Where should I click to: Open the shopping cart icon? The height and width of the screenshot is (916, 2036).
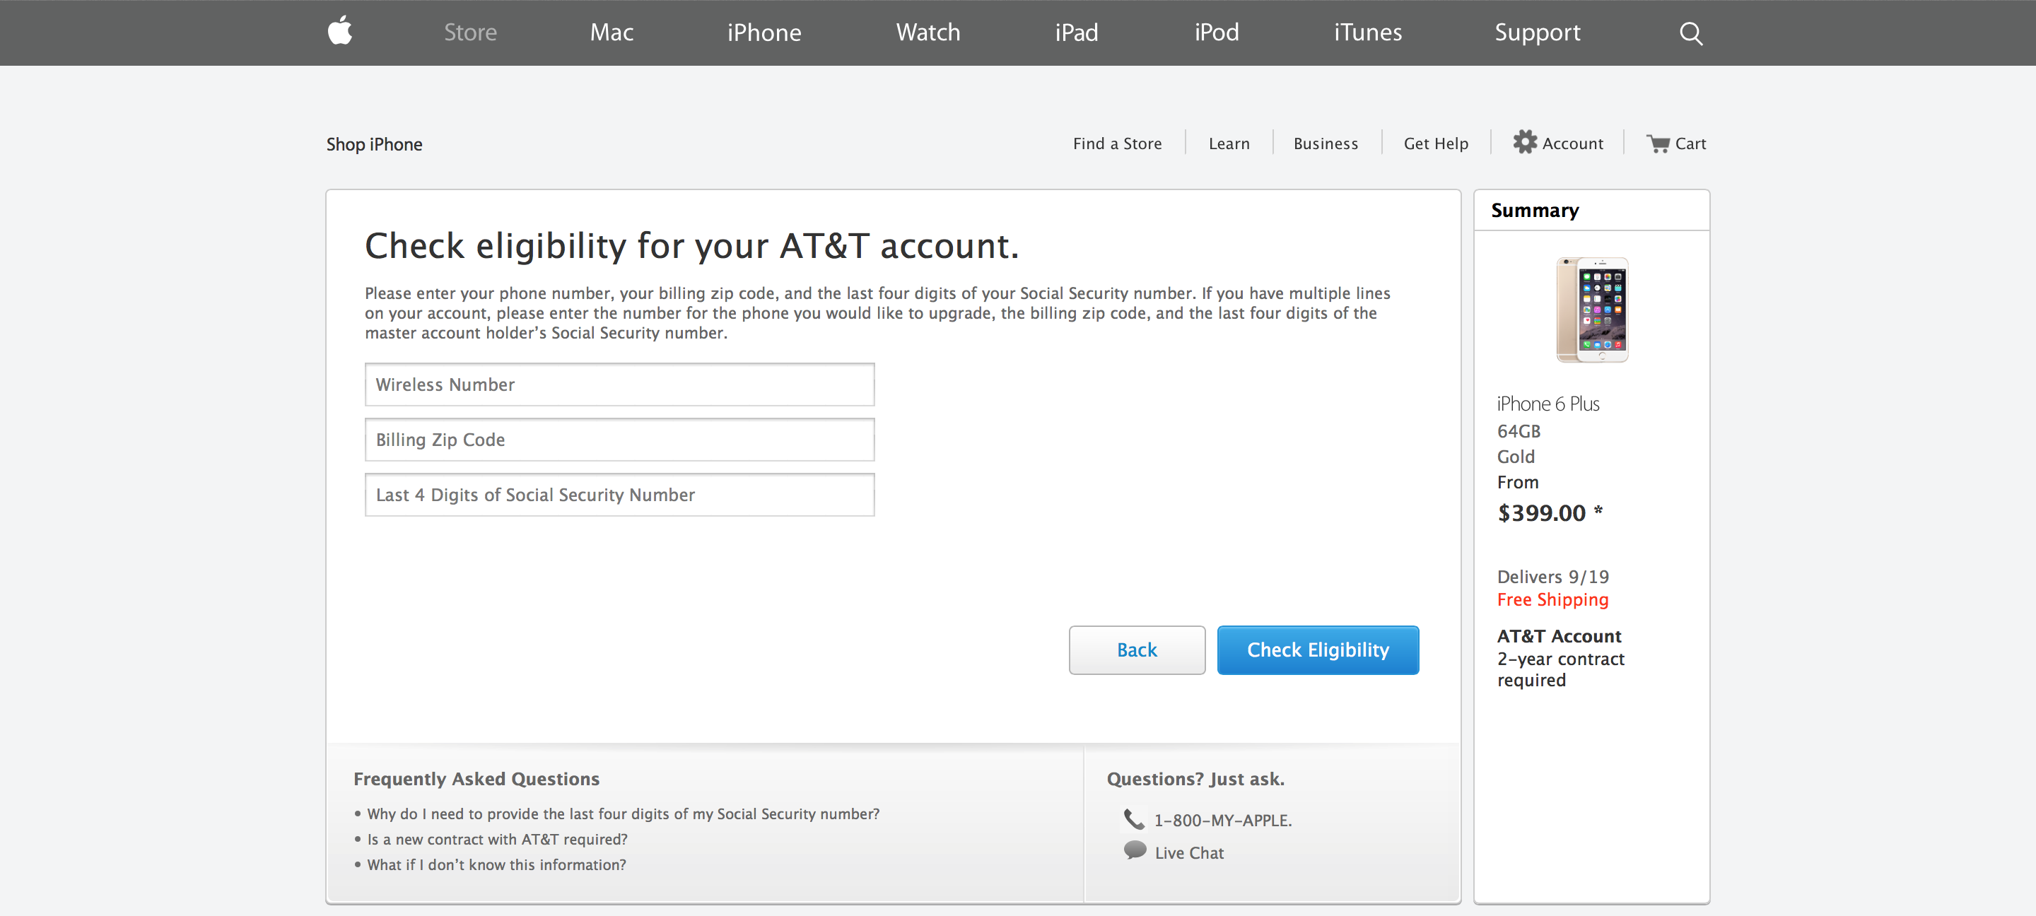coord(1657,144)
